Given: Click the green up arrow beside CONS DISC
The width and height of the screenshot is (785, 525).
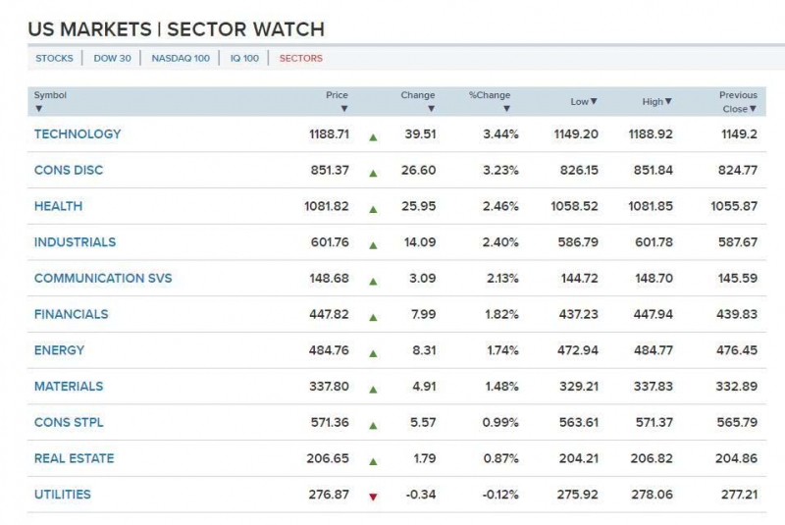Looking at the screenshot, I should (x=373, y=174).
